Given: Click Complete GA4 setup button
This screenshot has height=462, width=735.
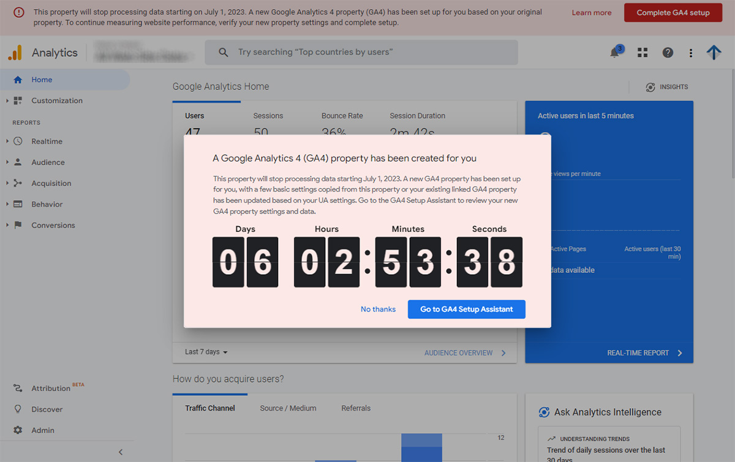Looking at the screenshot, I should point(673,13).
